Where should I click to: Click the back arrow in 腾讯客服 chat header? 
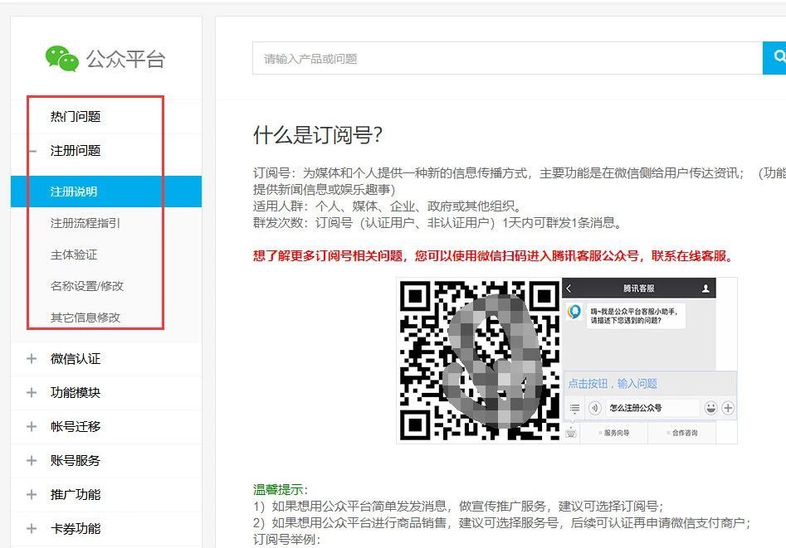tap(569, 288)
